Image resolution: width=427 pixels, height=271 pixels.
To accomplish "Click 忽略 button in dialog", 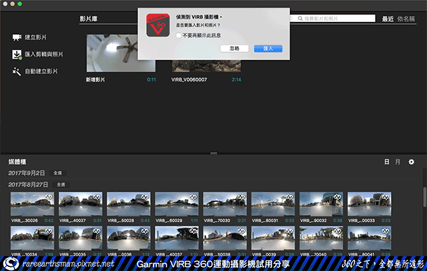I will (x=234, y=49).
